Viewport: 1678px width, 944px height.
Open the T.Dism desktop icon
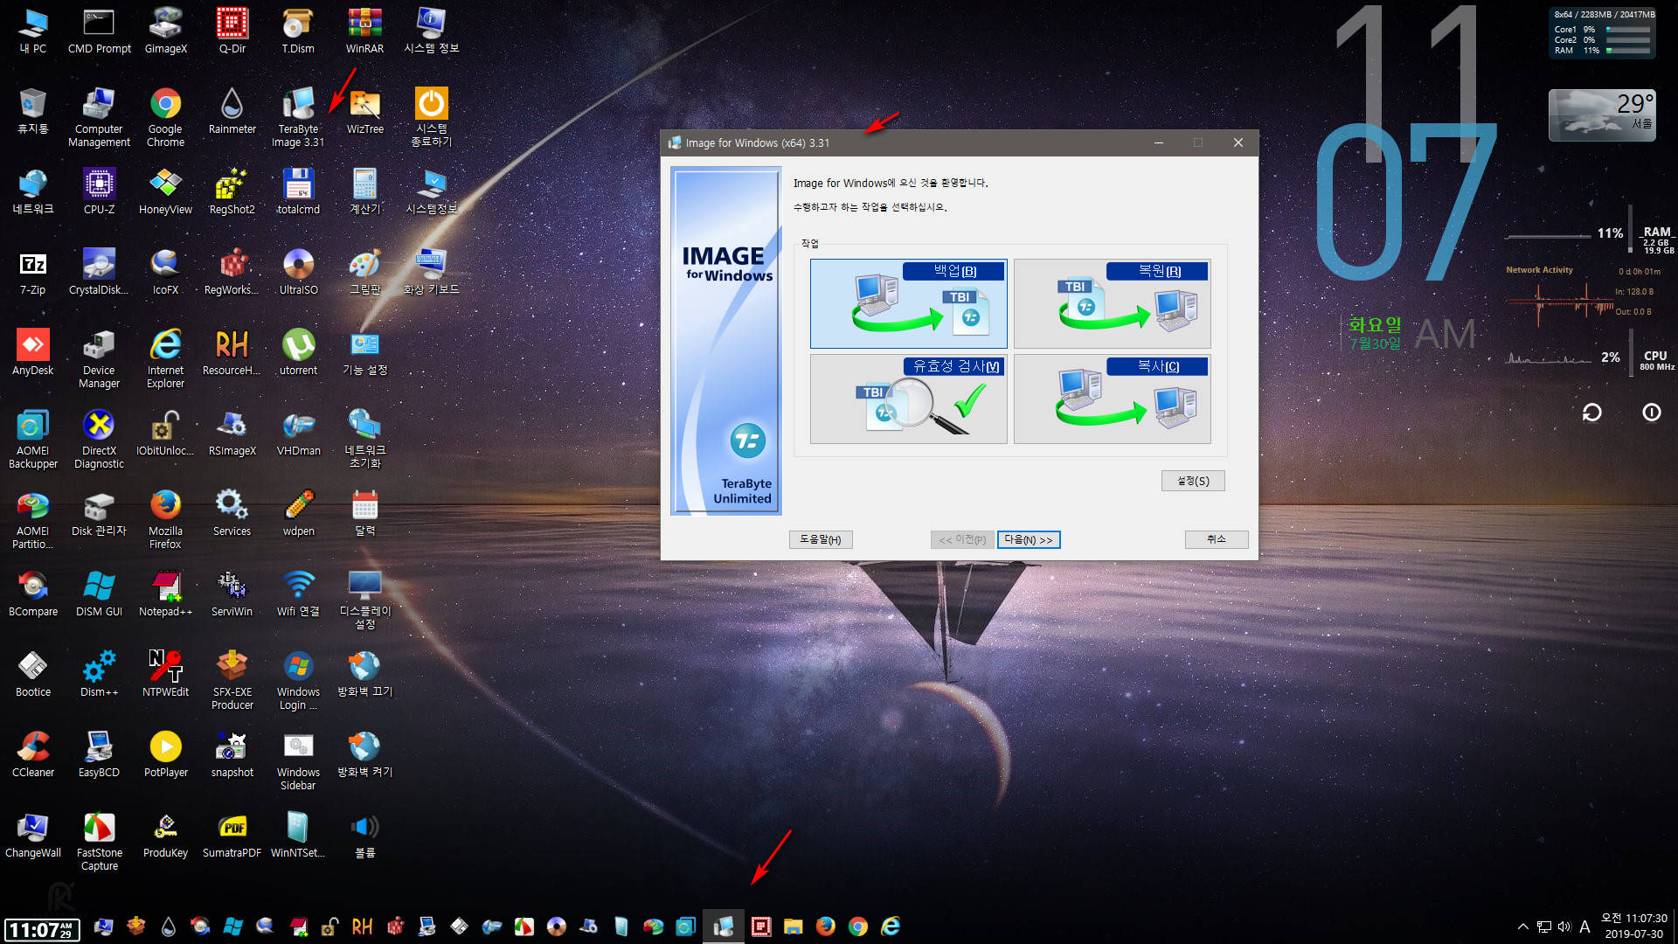tap(298, 31)
